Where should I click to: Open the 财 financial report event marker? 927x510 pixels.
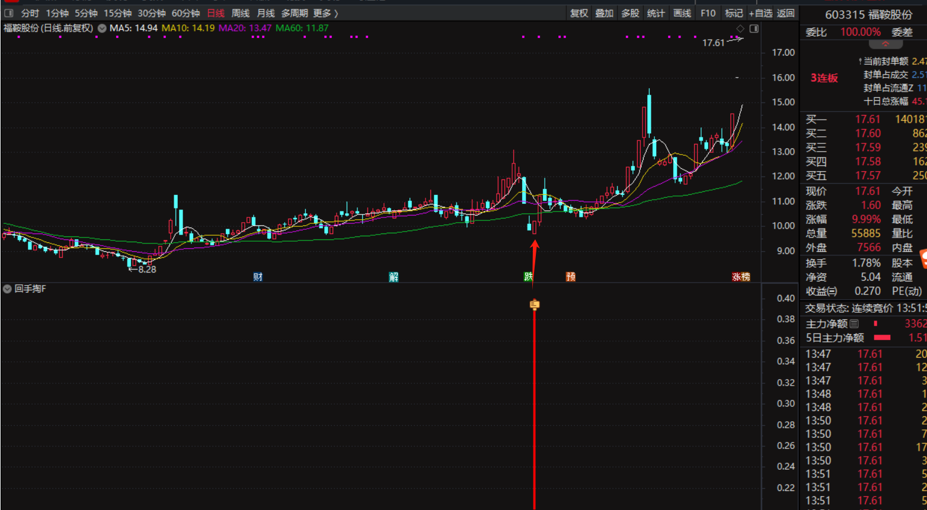pyautogui.click(x=258, y=277)
